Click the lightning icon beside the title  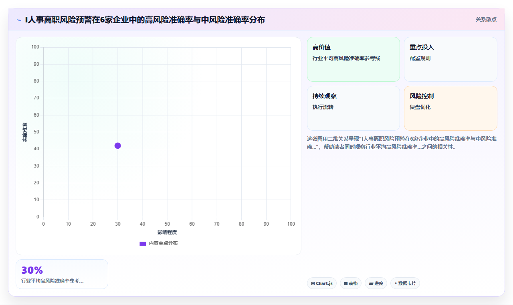(19, 20)
